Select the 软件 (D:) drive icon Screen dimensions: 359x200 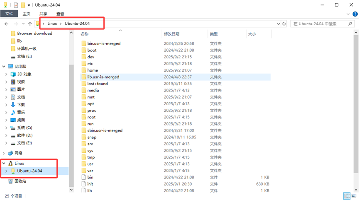13,136
